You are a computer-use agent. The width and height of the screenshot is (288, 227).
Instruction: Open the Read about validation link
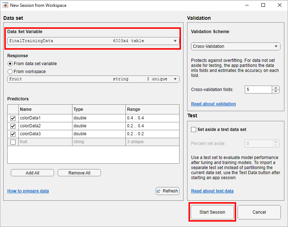213,104
